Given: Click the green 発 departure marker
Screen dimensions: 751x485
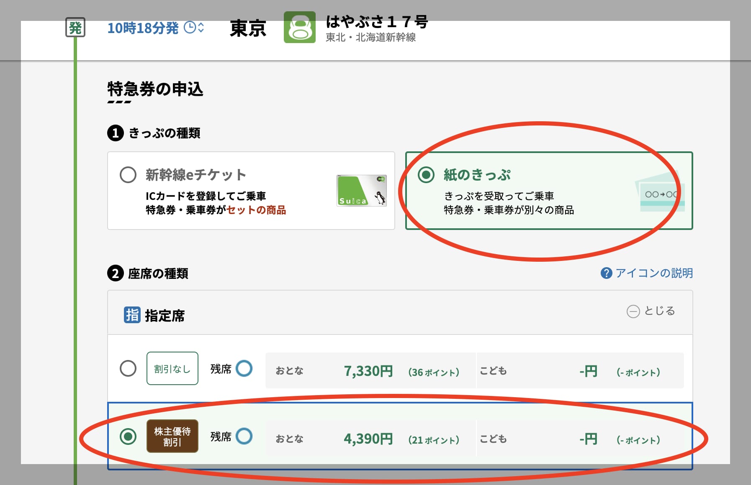Looking at the screenshot, I should (75, 27).
